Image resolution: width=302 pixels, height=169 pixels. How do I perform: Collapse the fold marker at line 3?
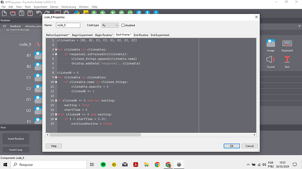pyautogui.click(x=56, y=49)
